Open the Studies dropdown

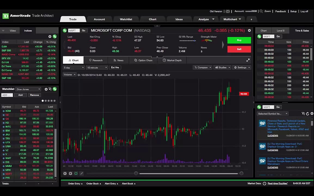[x=222, y=68]
